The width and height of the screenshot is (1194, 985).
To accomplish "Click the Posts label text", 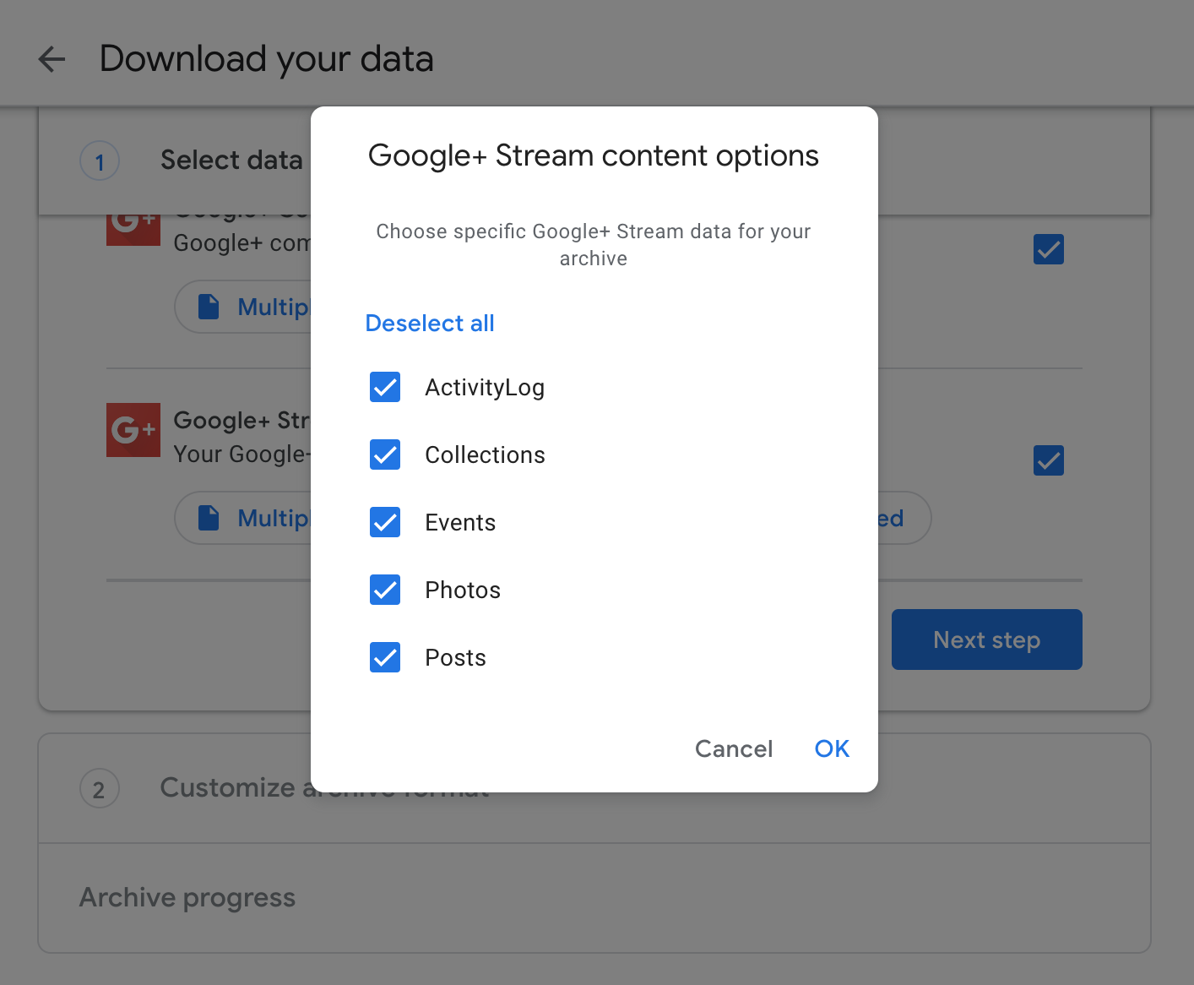I will click(x=456, y=657).
